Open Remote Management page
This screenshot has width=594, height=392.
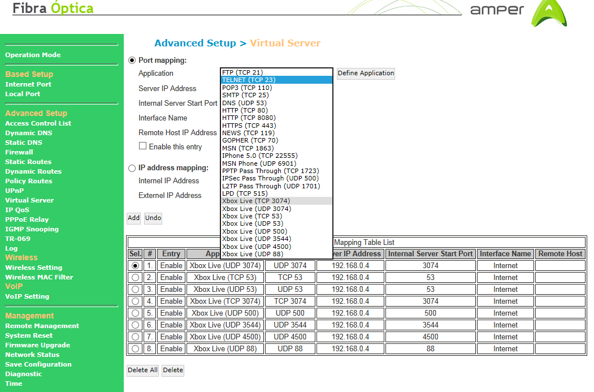point(42,326)
